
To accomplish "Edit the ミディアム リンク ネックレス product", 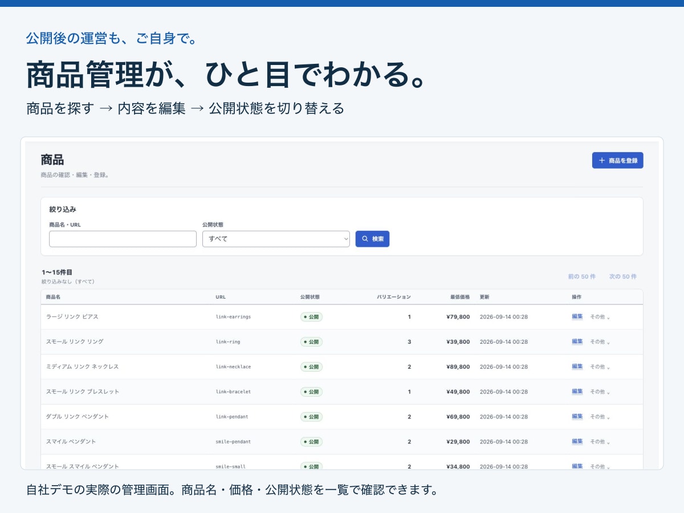I will [577, 367].
